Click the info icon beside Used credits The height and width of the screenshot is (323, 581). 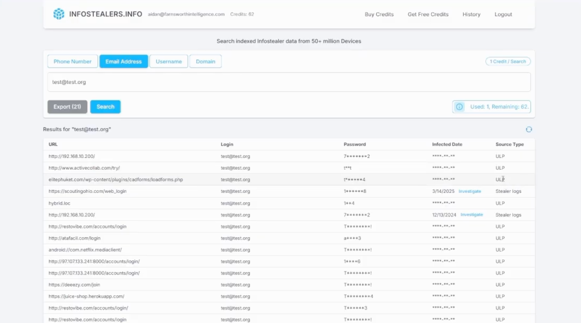coord(459,107)
